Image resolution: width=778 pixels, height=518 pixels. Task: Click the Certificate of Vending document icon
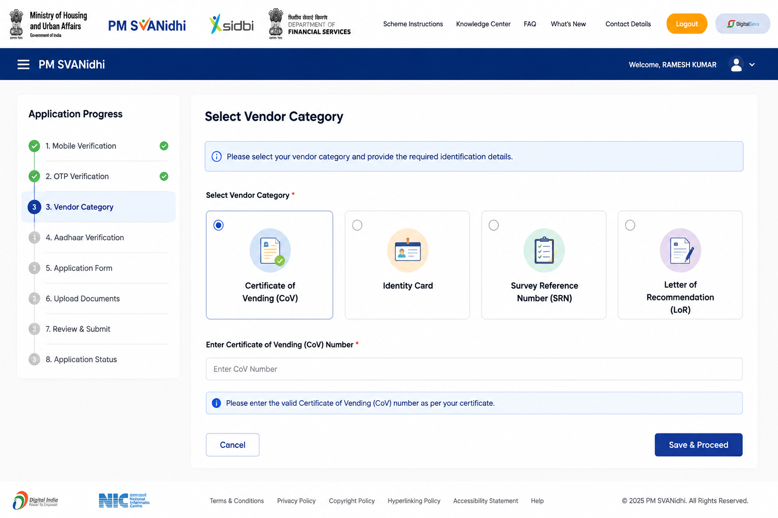270,250
